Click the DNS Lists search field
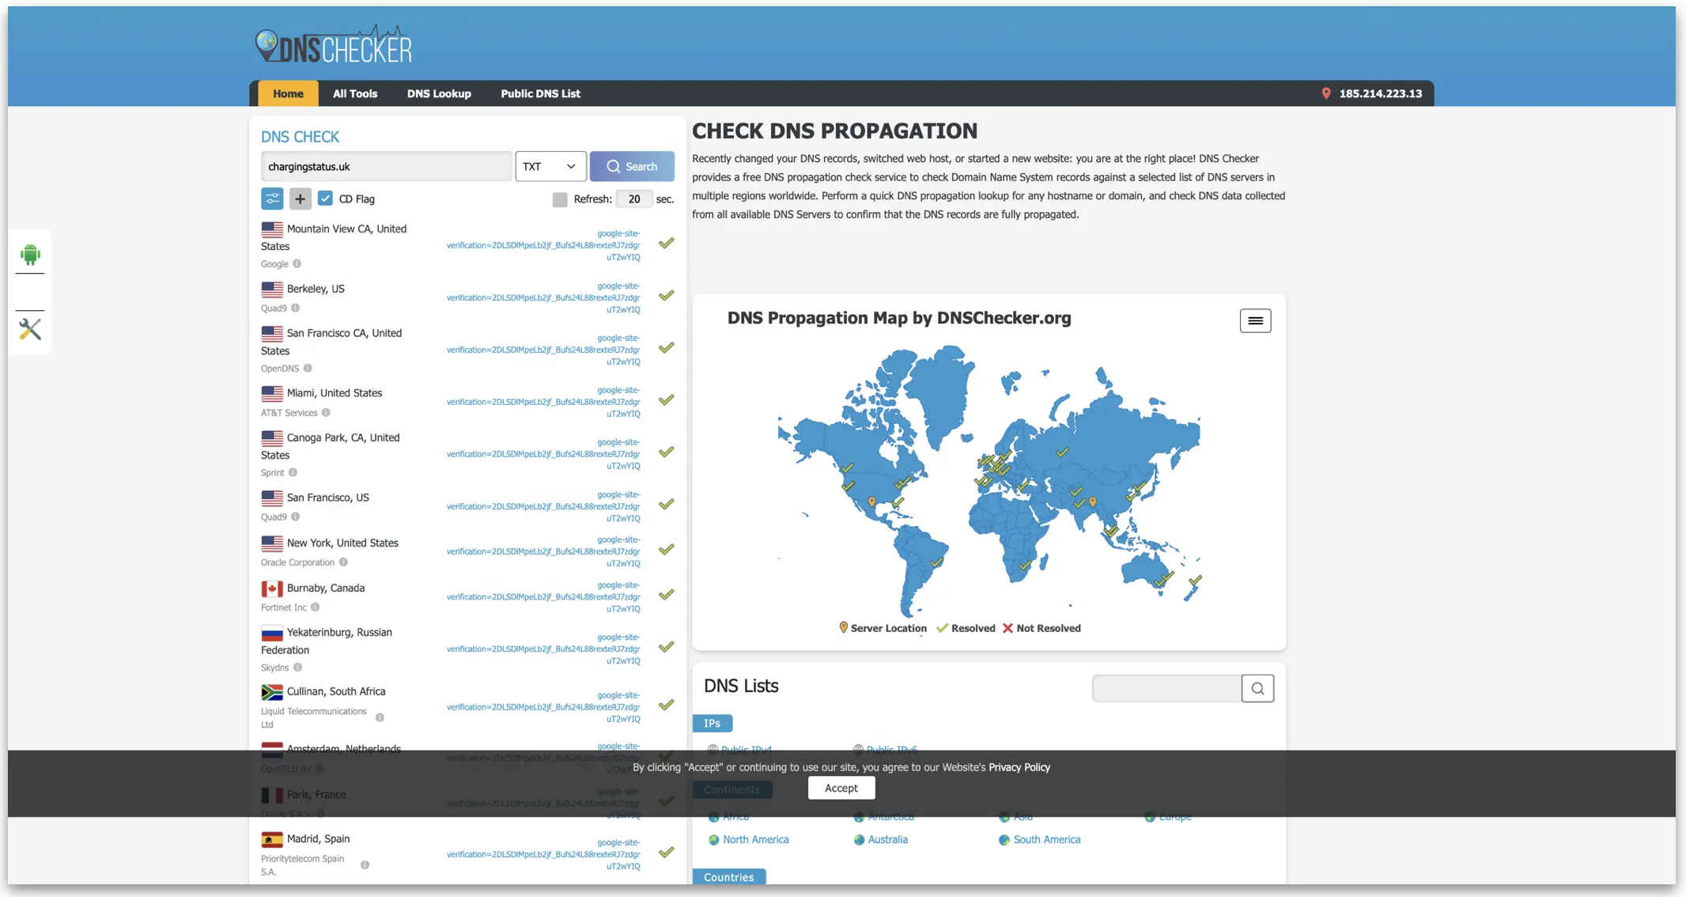This screenshot has height=897, width=1686. 1166,688
